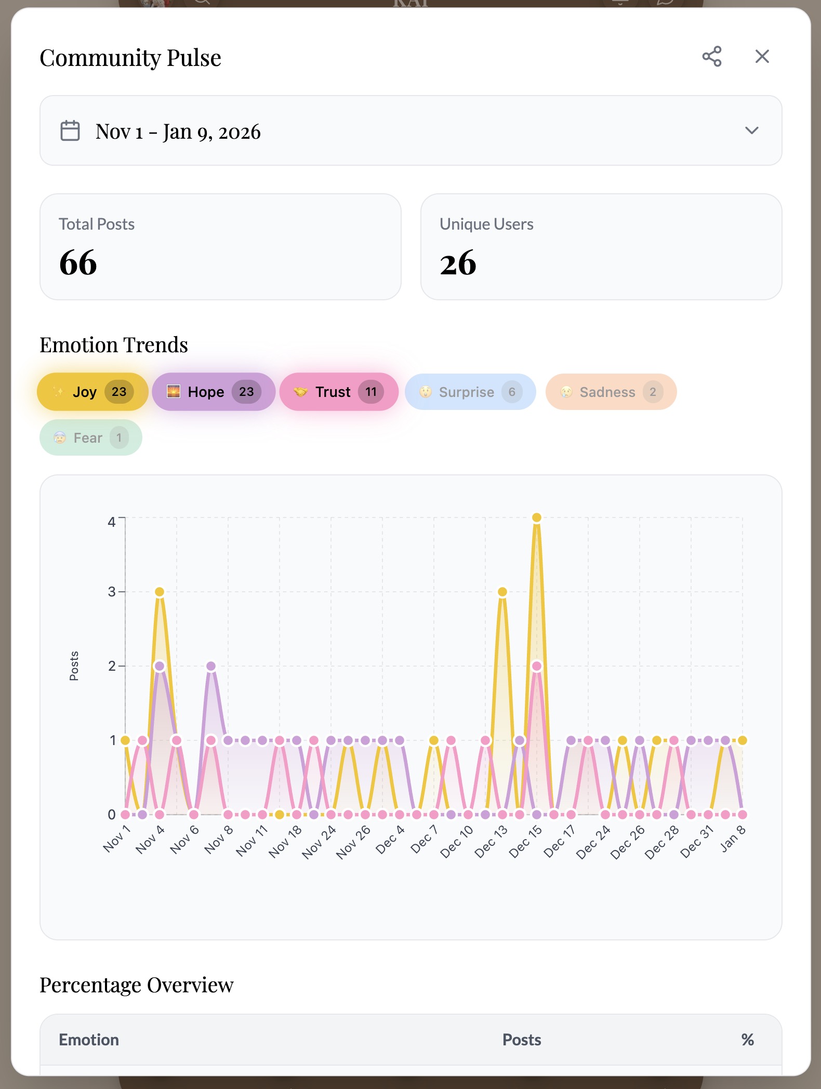Select the Joy peak data point at 4
Screen dimensions: 821x1089
coord(537,517)
